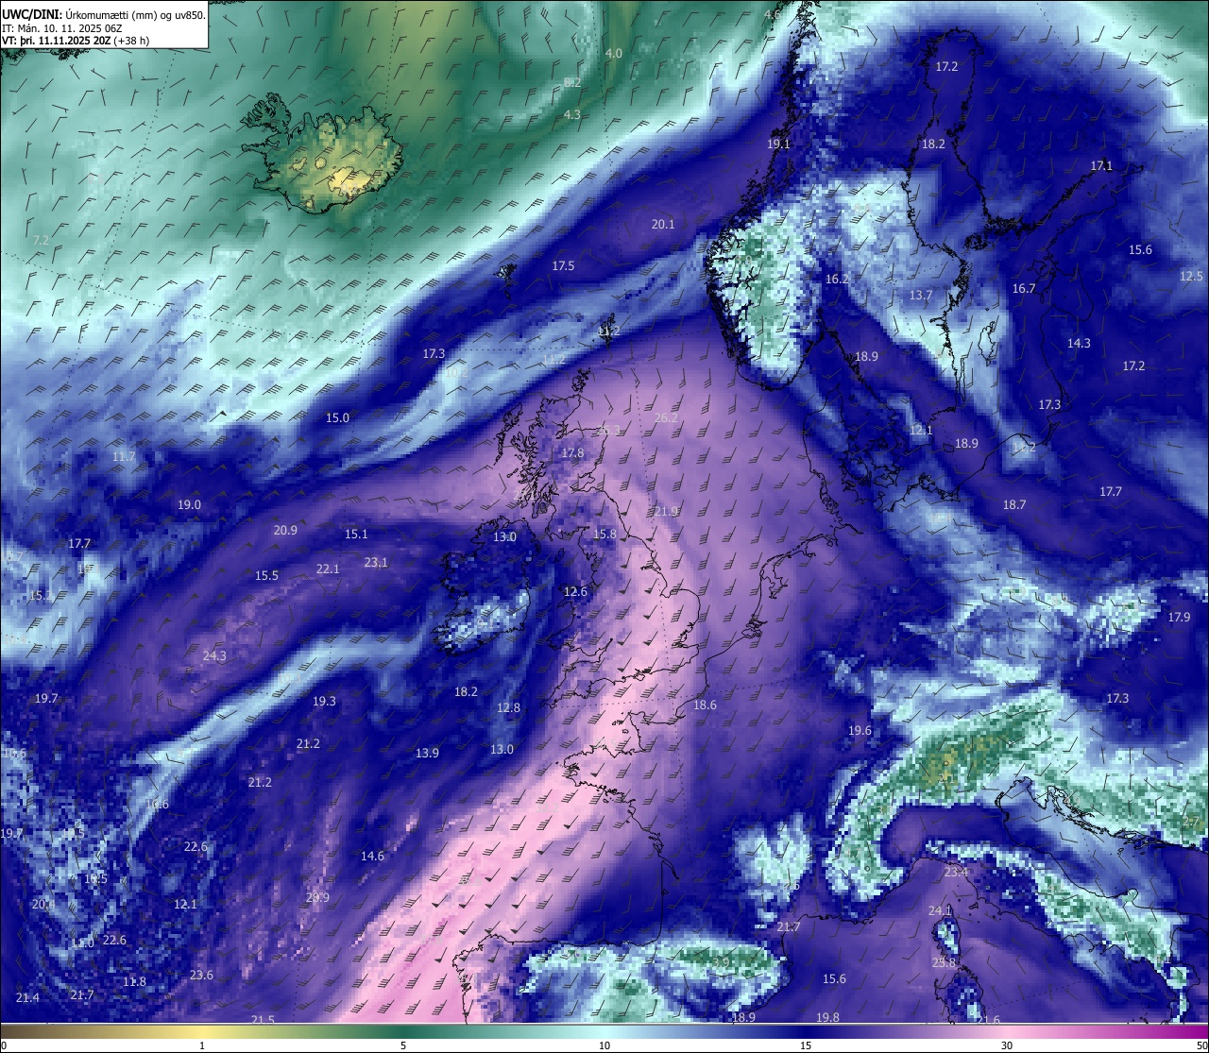Image resolution: width=1209 pixels, height=1053 pixels.
Task: Click the UWC/DINI title line
Action: pos(104,14)
